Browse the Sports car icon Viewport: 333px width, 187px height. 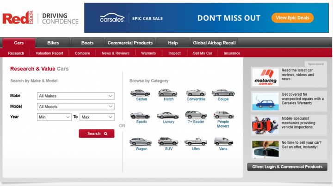[140, 116]
